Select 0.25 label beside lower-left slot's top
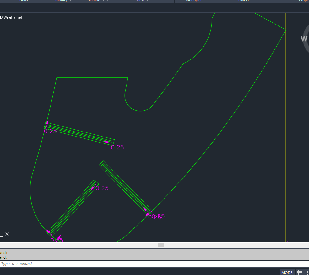The height and width of the screenshot is (275, 309). pos(102,188)
